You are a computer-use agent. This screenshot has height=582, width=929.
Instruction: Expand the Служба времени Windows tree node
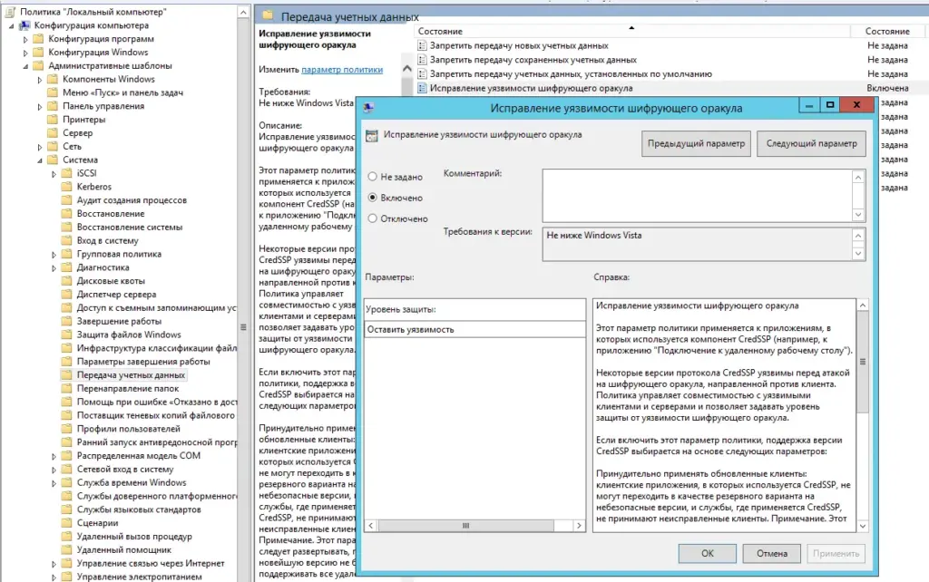(x=54, y=484)
